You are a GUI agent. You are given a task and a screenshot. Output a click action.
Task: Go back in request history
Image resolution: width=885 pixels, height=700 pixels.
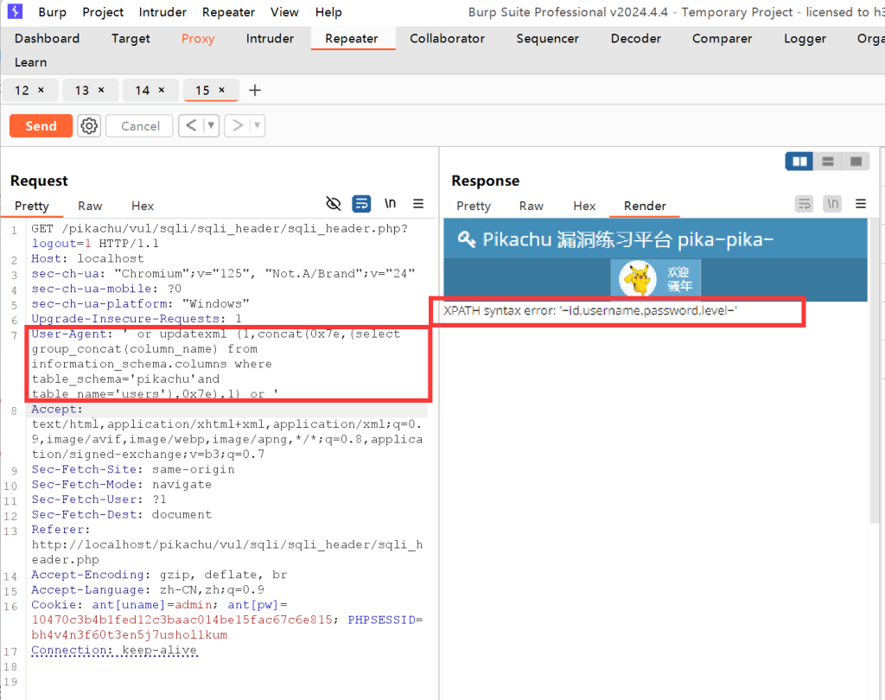pos(191,125)
